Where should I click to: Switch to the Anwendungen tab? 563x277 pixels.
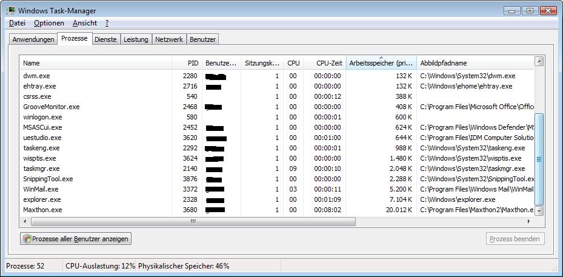[33, 39]
